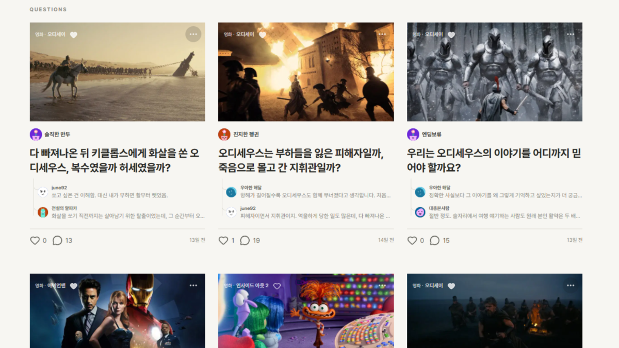Open question '다 빠져나온 뒤 키클롭스에게 화살을 쏜…'
Image resolution: width=619 pixels, height=348 pixels.
pyautogui.click(x=115, y=160)
